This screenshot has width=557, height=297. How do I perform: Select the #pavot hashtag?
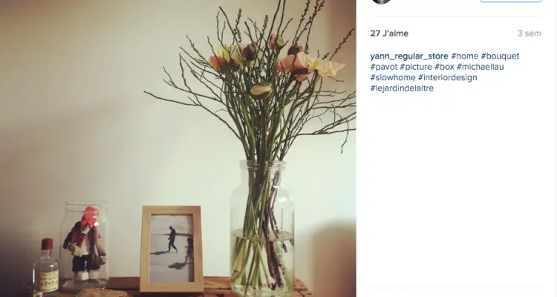(384, 67)
